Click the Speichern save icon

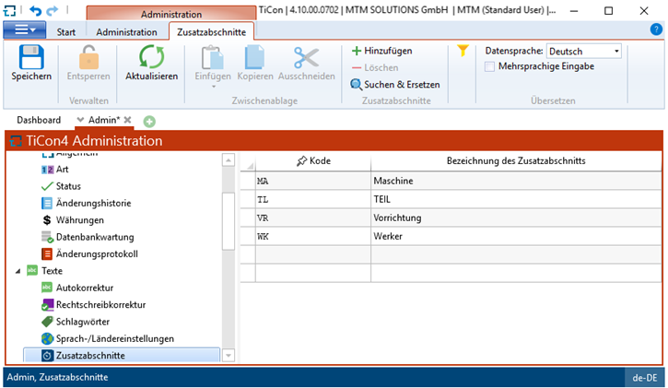(31, 56)
